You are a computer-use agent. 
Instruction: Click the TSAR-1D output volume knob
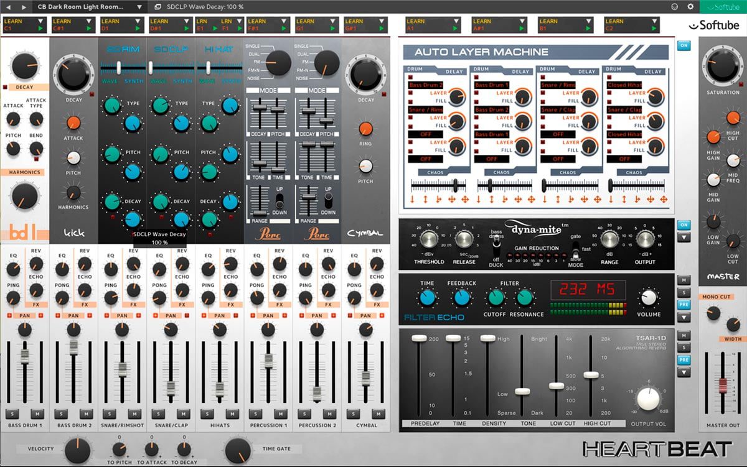pos(647,398)
